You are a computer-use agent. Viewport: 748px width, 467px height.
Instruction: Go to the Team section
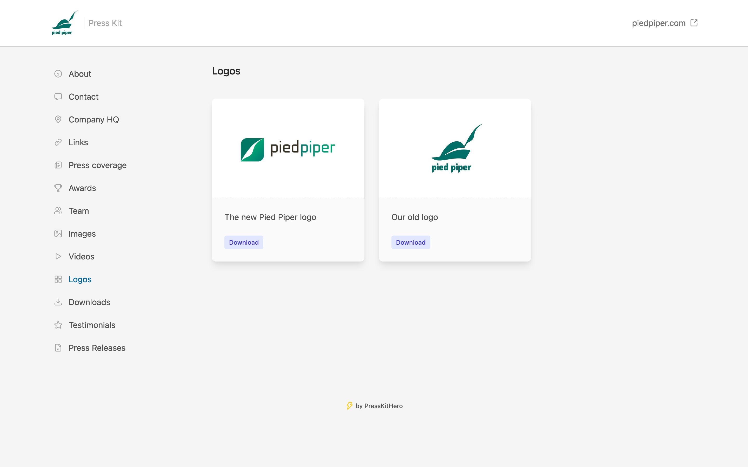click(78, 211)
